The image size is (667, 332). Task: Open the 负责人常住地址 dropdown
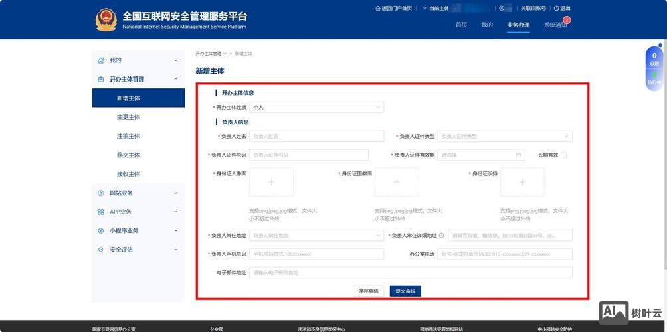click(316, 236)
